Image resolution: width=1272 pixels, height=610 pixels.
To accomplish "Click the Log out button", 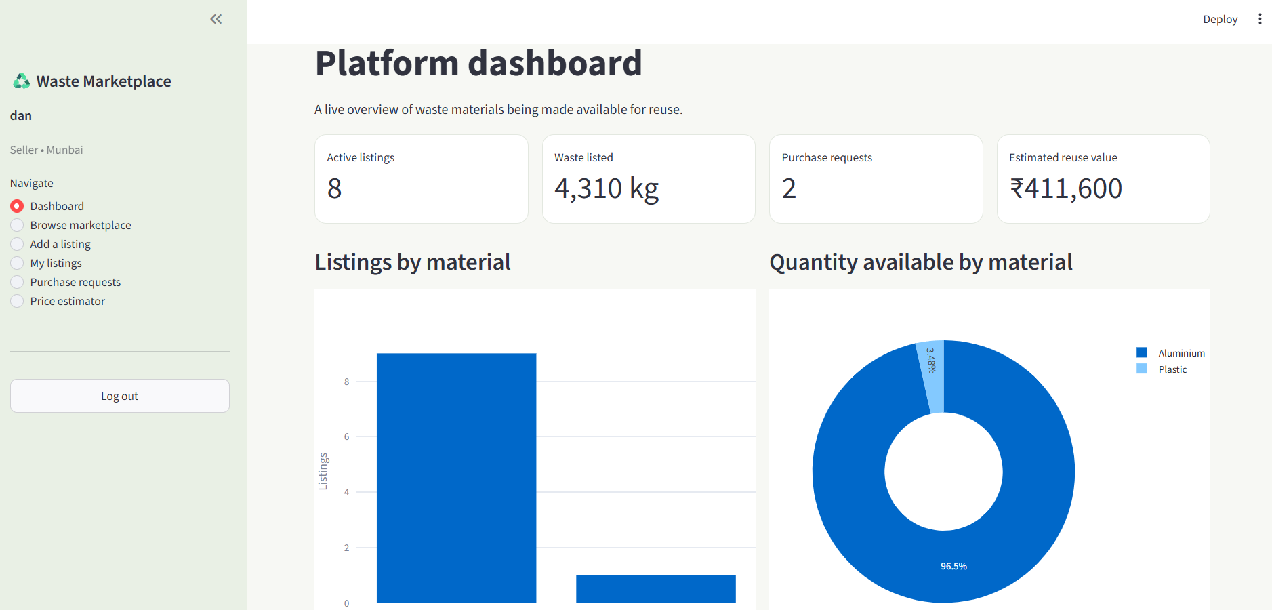I will (x=120, y=396).
